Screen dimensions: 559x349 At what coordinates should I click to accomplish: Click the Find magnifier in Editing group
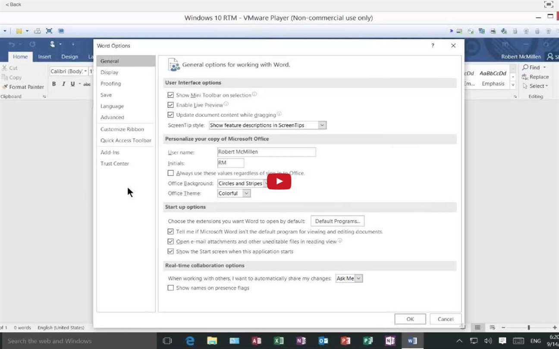[x=525, y=67]
